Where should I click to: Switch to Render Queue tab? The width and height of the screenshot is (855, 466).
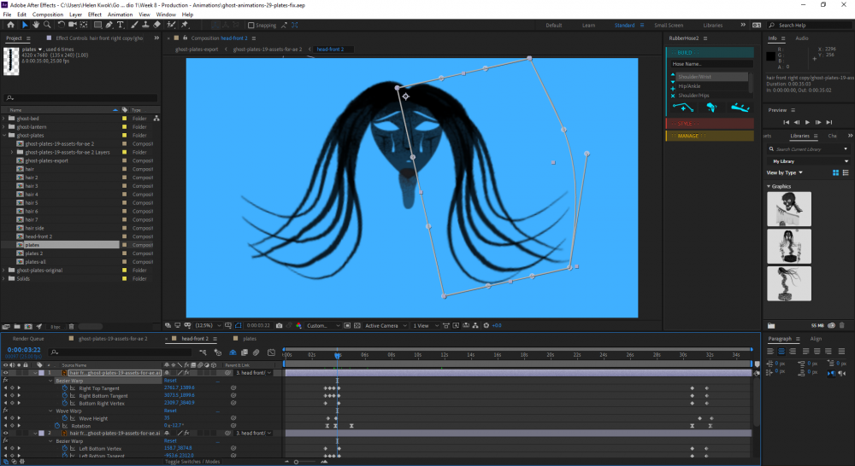click(28, 339)
